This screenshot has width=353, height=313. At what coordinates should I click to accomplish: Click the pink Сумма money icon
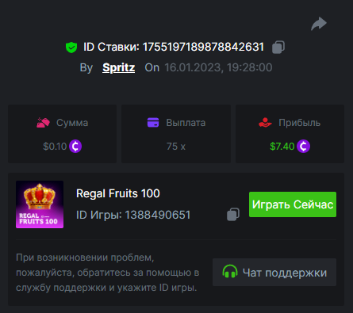[x=43, y=123]
